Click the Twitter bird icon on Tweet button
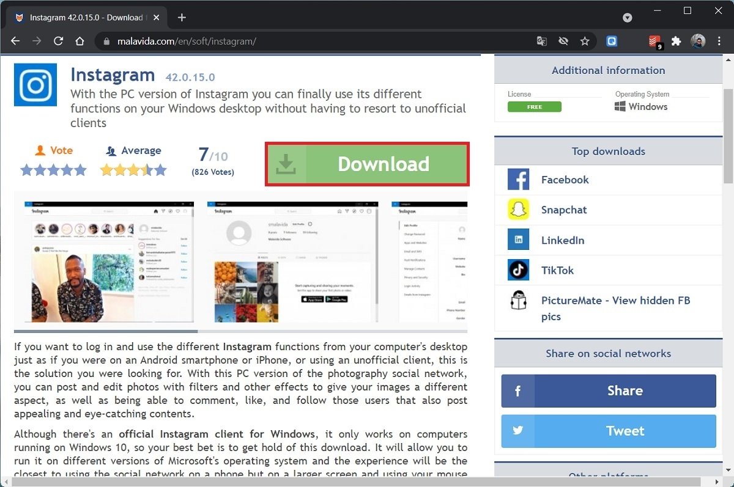This screenshot has height=487, width=734. point(518,431)
